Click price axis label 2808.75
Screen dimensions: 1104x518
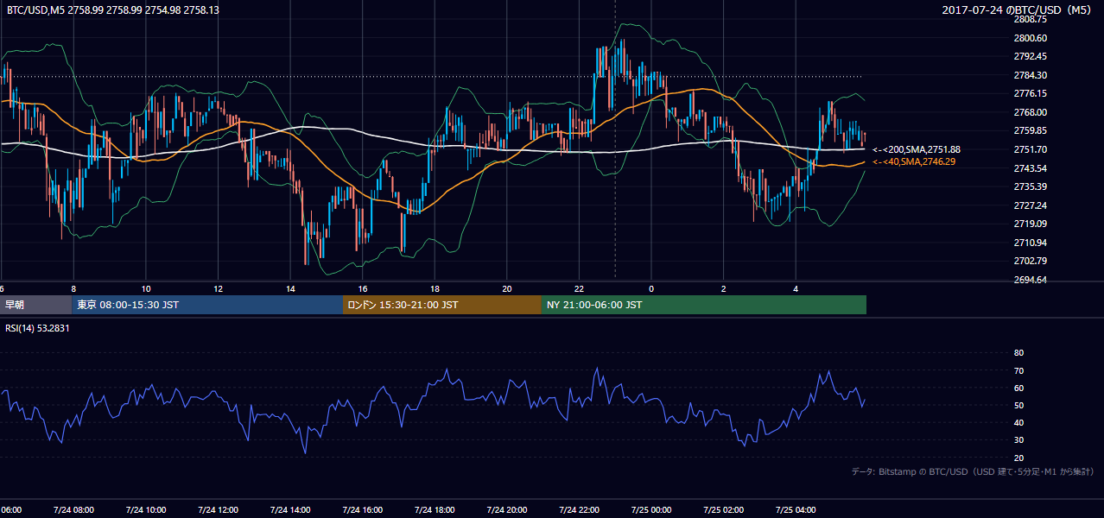click(1031, 19)
